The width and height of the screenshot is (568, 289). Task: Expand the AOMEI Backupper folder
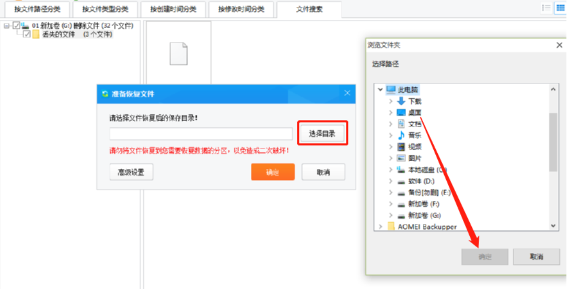tap(380, 227)
